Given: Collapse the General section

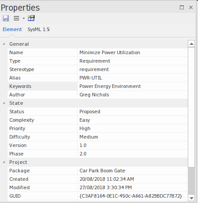Looking at the screenshot, I should click(x=4, y=44).
